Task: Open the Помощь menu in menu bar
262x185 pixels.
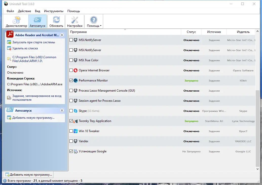Action: click(x=73, y=11)
